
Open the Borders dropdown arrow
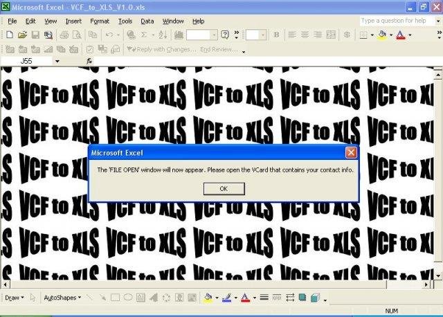click(372, 35)
